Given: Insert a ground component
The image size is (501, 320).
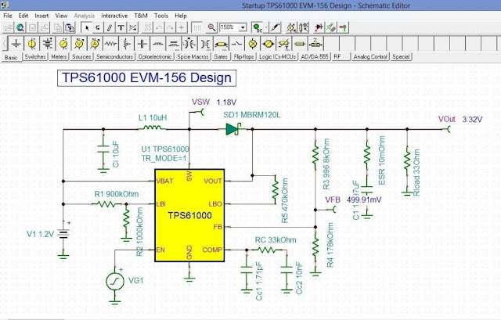Looking at the screenshot, I should [x=16, y=44].
